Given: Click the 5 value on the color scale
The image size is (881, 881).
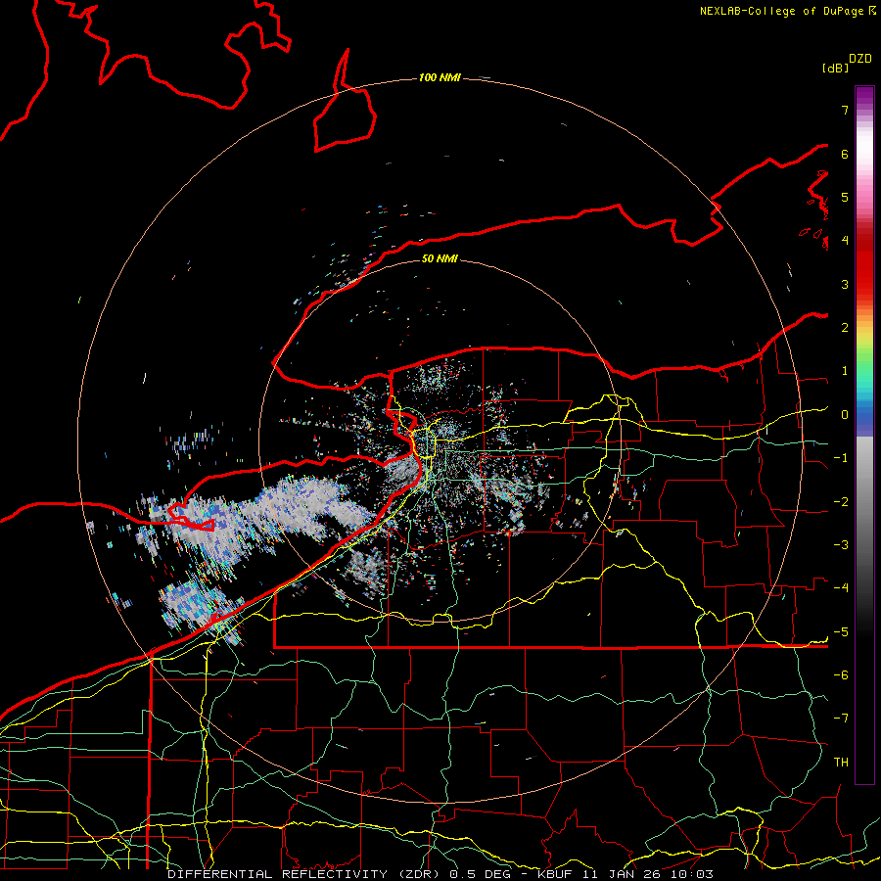Looking at the screenshot, I should click(x=845, y=197).
